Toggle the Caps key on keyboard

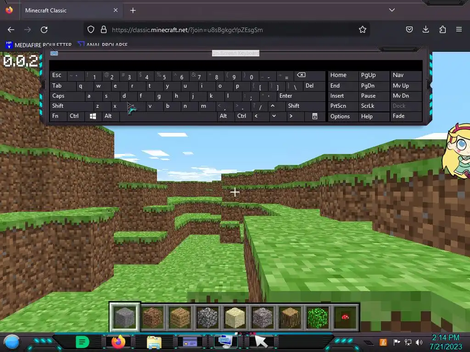tap(67, 96)
